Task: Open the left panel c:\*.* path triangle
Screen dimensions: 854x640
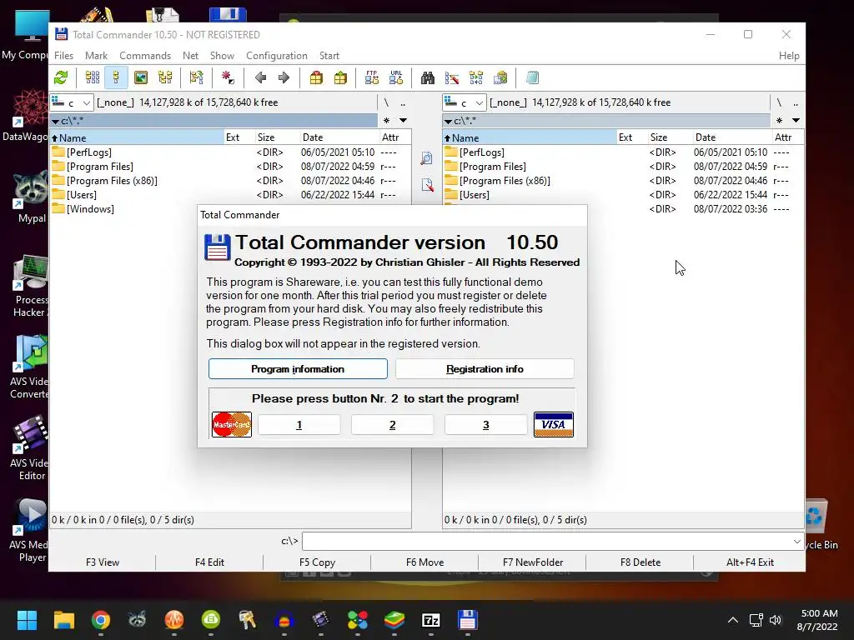Action: point(55,122)
